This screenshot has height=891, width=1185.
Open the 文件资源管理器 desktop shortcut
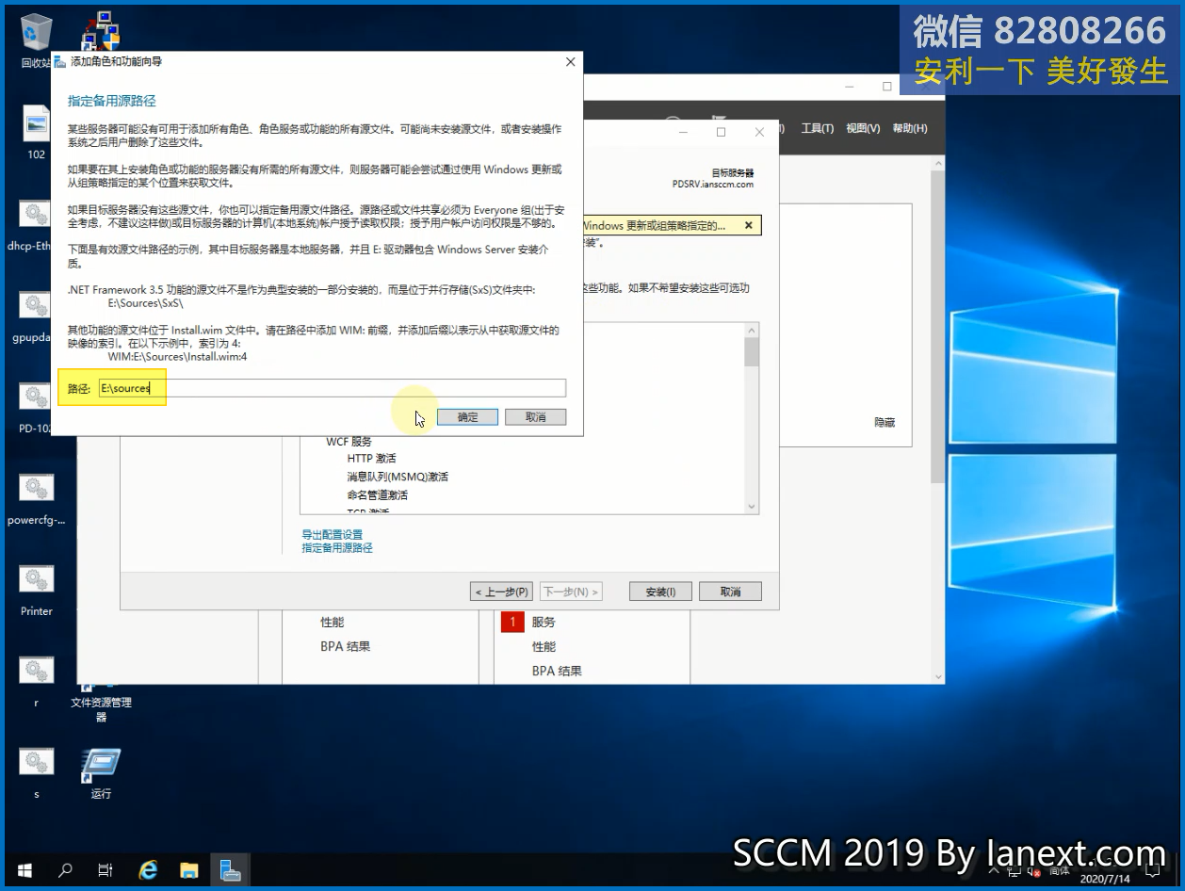tap(101, 702)
